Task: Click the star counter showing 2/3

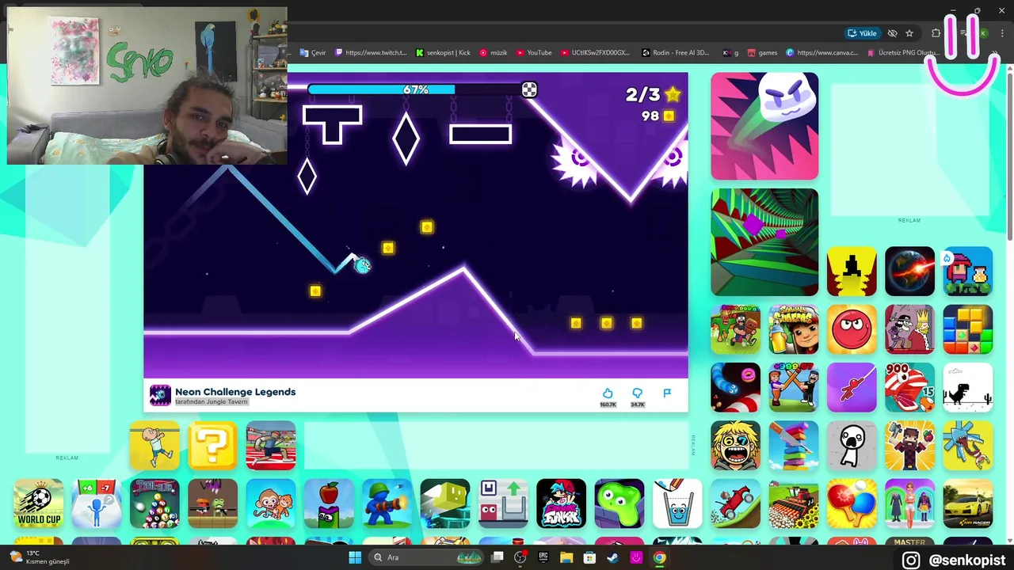Action: [654, 95]
